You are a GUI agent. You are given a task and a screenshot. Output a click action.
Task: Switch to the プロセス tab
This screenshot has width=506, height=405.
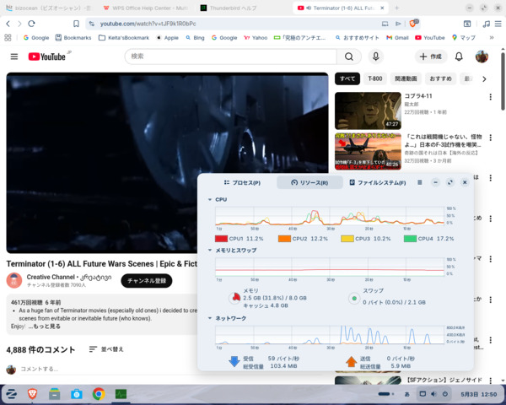(242, 183)
